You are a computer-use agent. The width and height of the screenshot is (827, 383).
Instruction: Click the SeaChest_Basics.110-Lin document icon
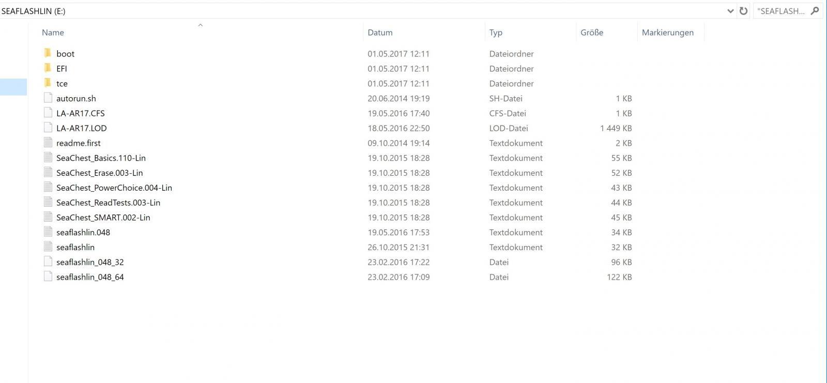48,158
